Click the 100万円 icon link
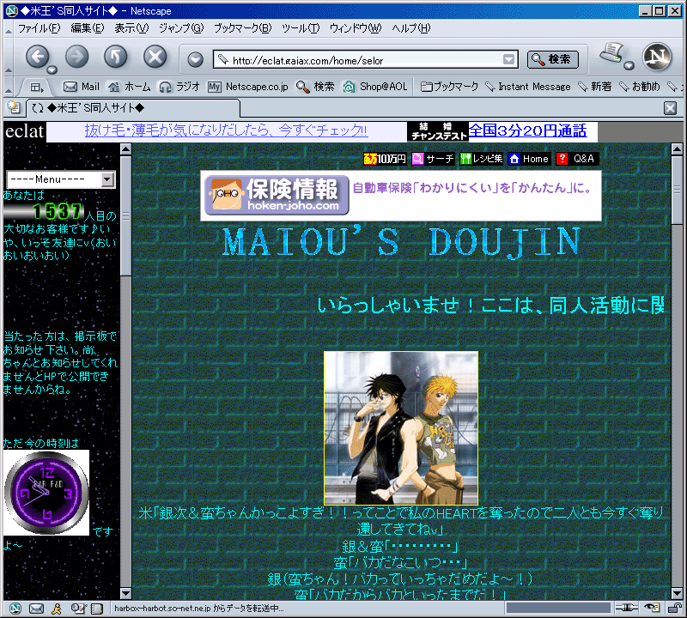Image resolution: width=687 pixels, height=618 pixels. [385, 159]
